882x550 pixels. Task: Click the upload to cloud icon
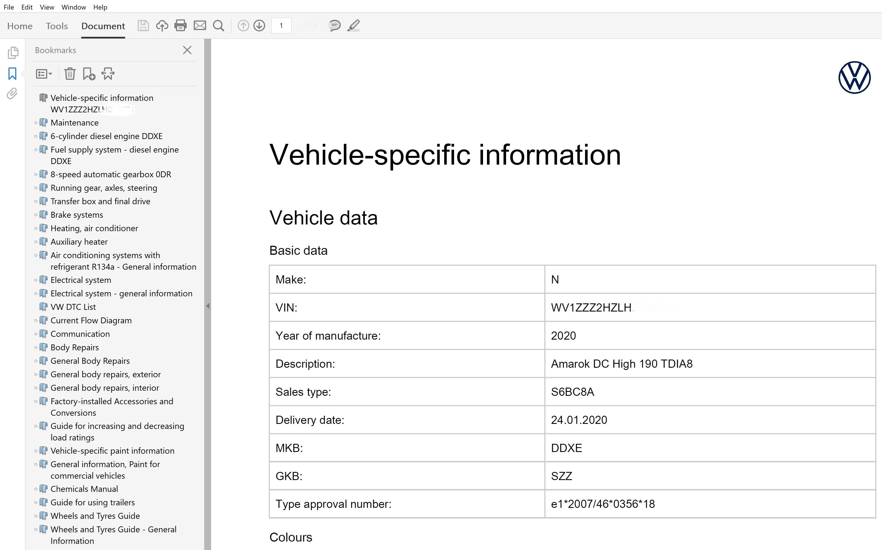click(x=162, y=26)
